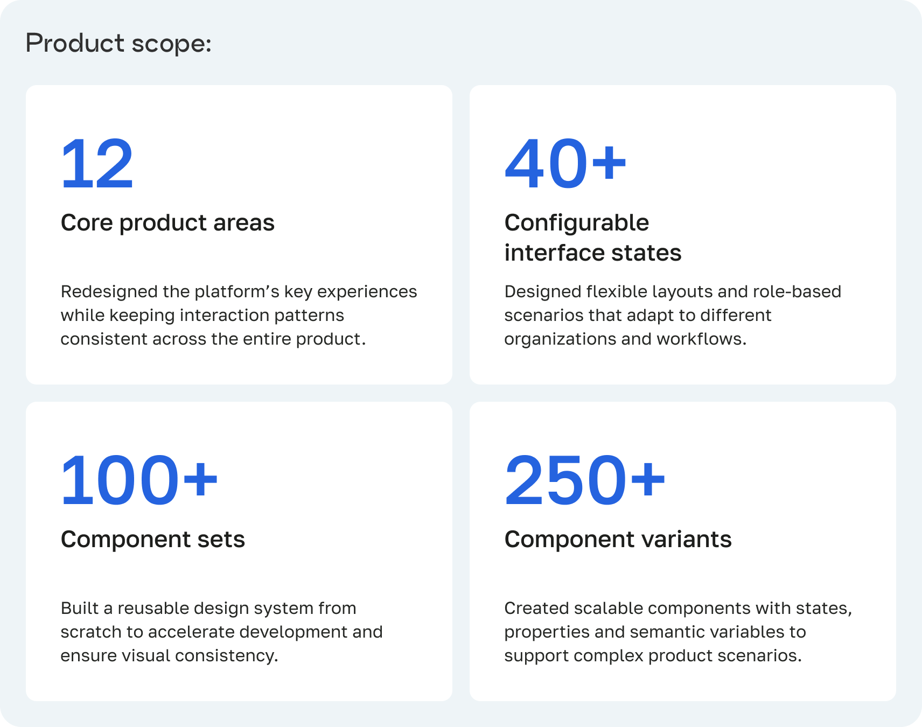The image size is (922, 727).
Task: Click the plus sign after 100
Action: click(x=200, y=479)
